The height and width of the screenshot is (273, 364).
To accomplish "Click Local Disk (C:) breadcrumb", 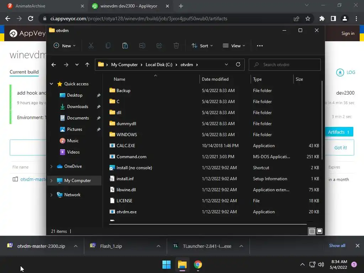I will (159, 65).
